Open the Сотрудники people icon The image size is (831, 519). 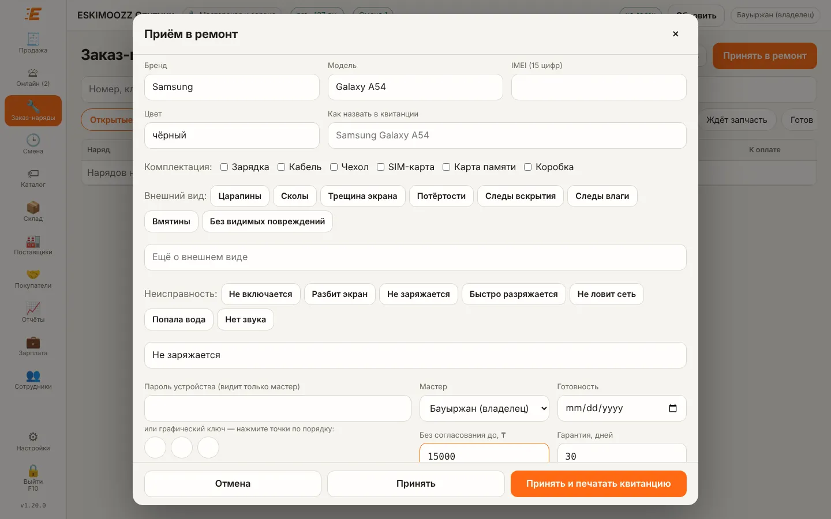point(33,380)
